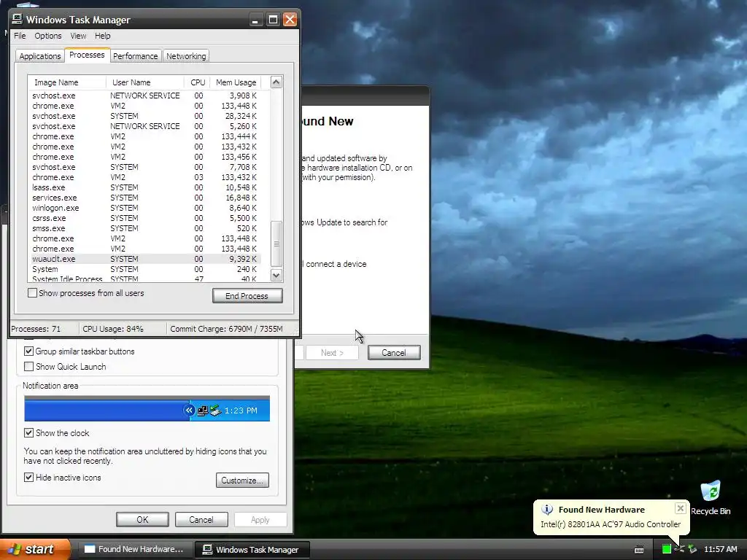
Task: Enable Show processes from all users
Action: [32, 293]
